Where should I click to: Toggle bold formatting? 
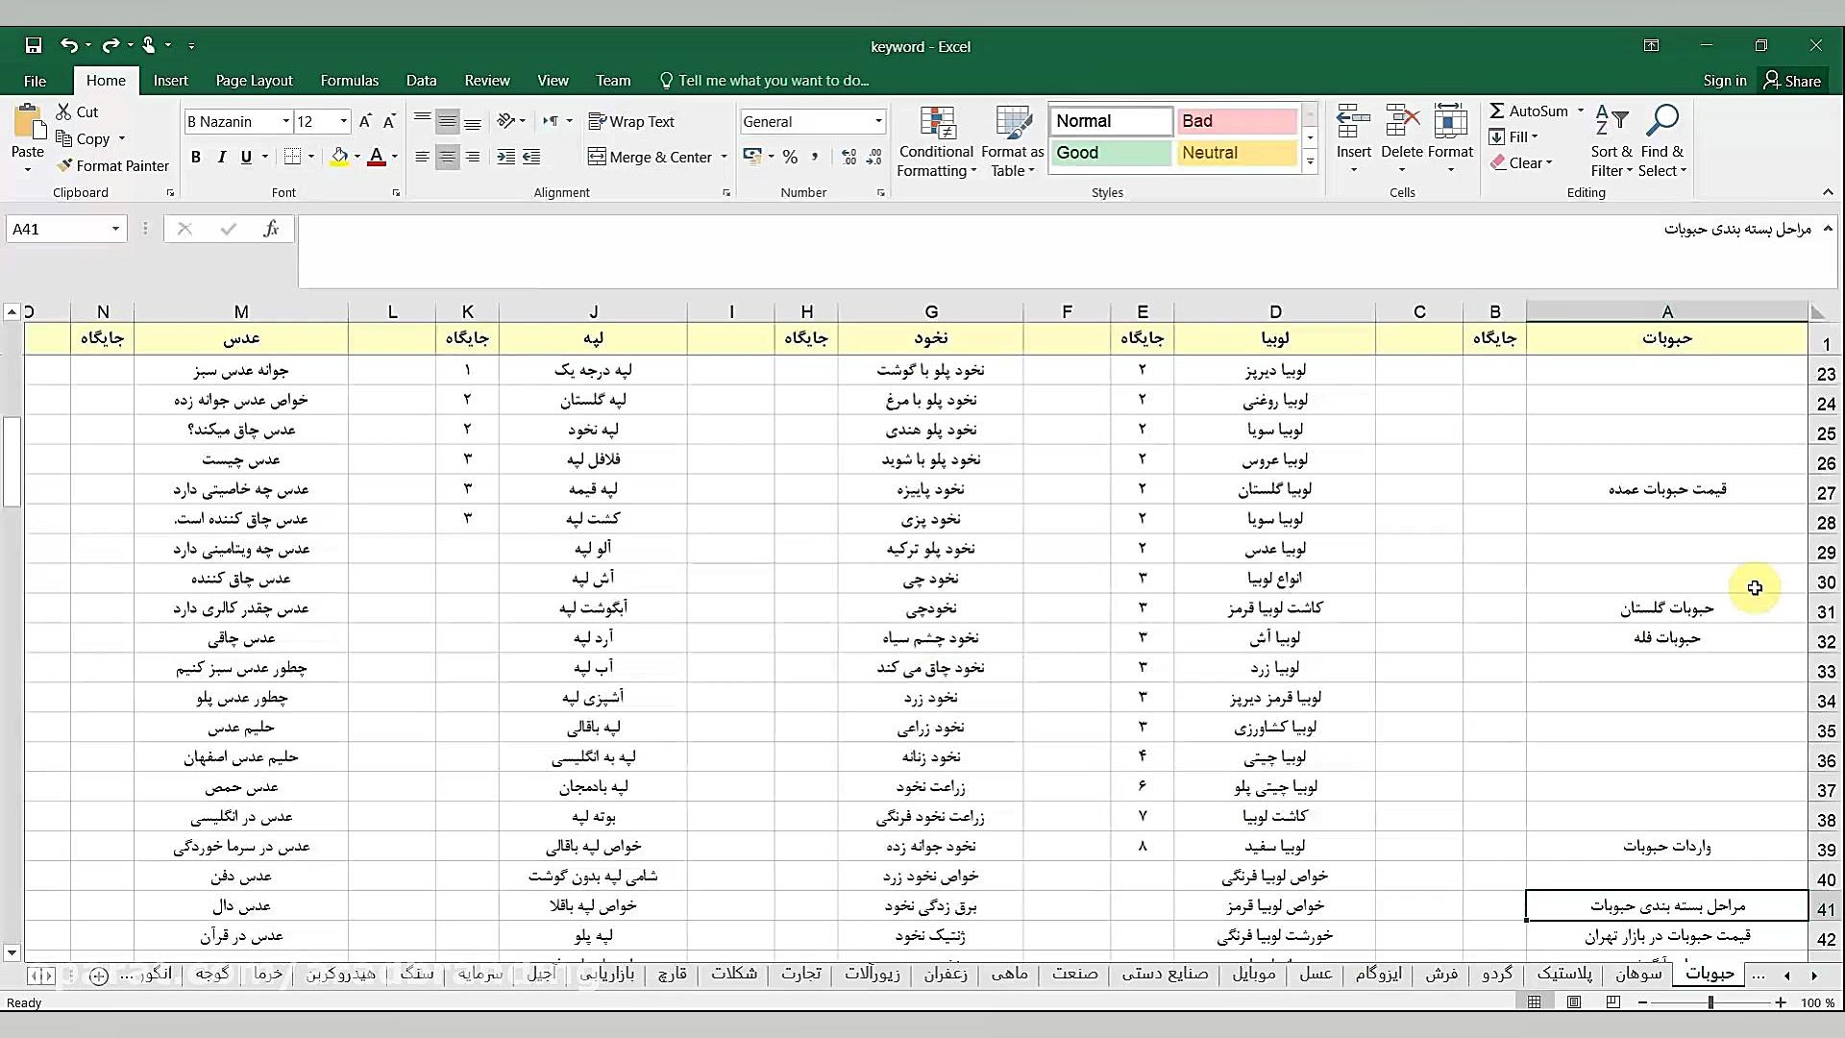click(196, 157)
